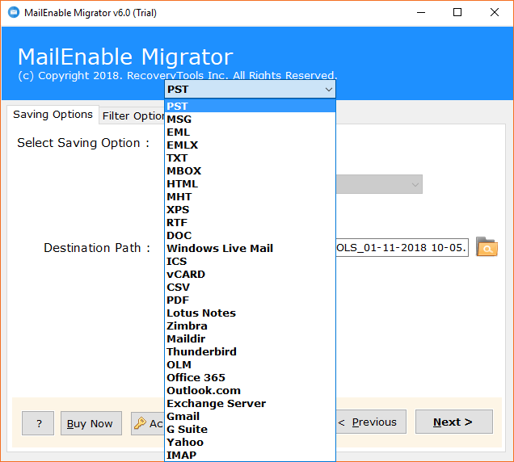Pick Exchange Server option
Image resolution: width=514 pixels, height=462 pixels.
point(250,403)
